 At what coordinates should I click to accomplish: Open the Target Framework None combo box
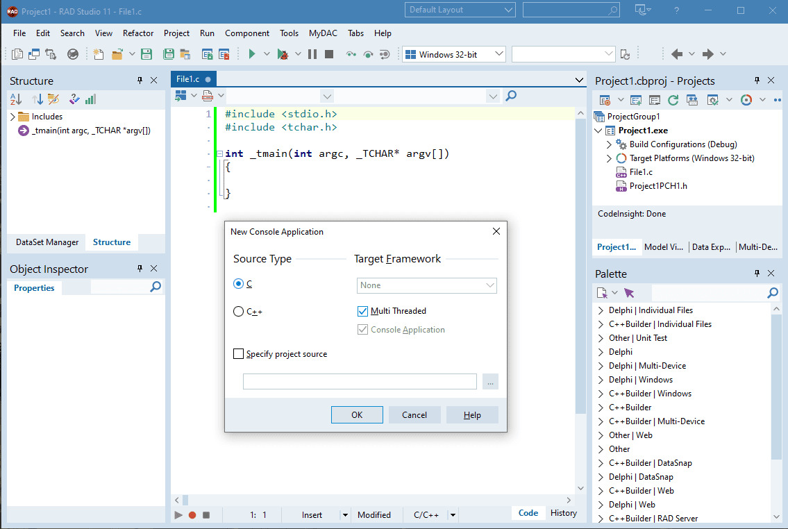(427, 285)
